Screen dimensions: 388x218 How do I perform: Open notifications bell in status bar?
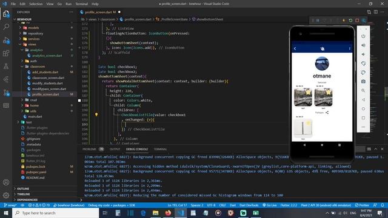[383, 205]
